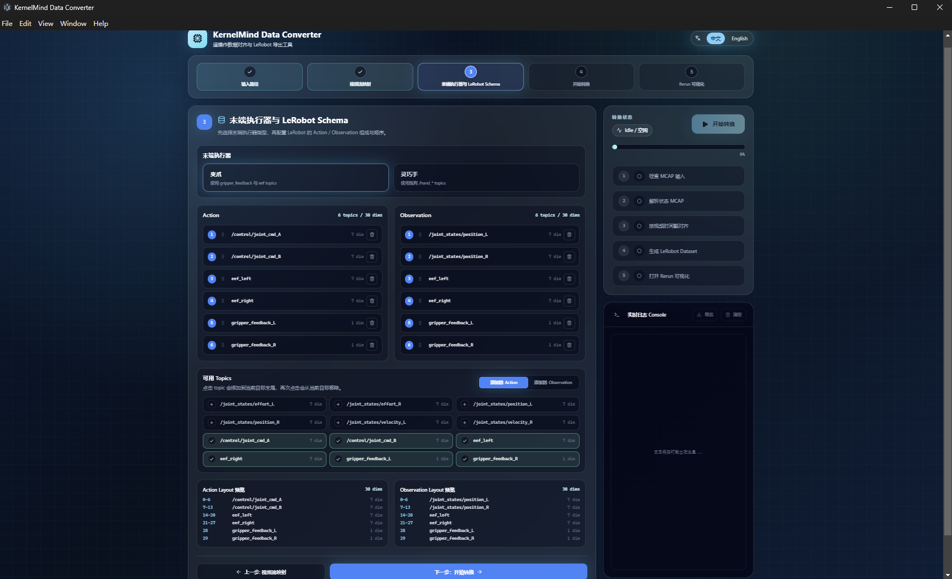Add /joint_states/velocity_R topic via plus icon
Screen dimensions: 952x579
465,422
